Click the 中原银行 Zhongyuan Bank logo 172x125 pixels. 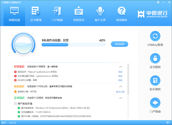153,14
